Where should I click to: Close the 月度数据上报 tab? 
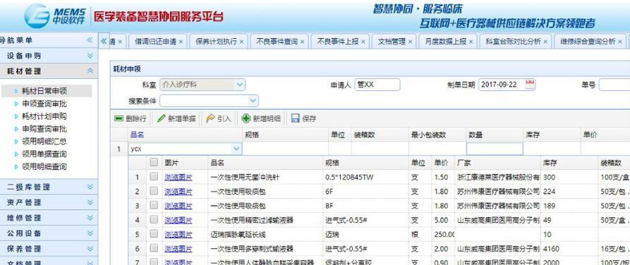click(x=471, y=42)
